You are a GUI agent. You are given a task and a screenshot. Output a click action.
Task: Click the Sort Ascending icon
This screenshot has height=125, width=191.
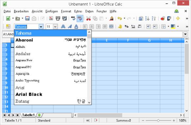148,18
